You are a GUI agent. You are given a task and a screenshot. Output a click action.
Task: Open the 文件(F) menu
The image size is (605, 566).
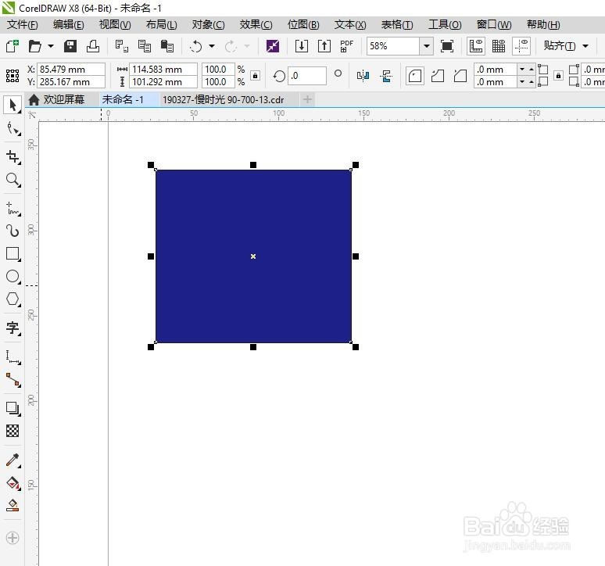(x=23, y=25)
